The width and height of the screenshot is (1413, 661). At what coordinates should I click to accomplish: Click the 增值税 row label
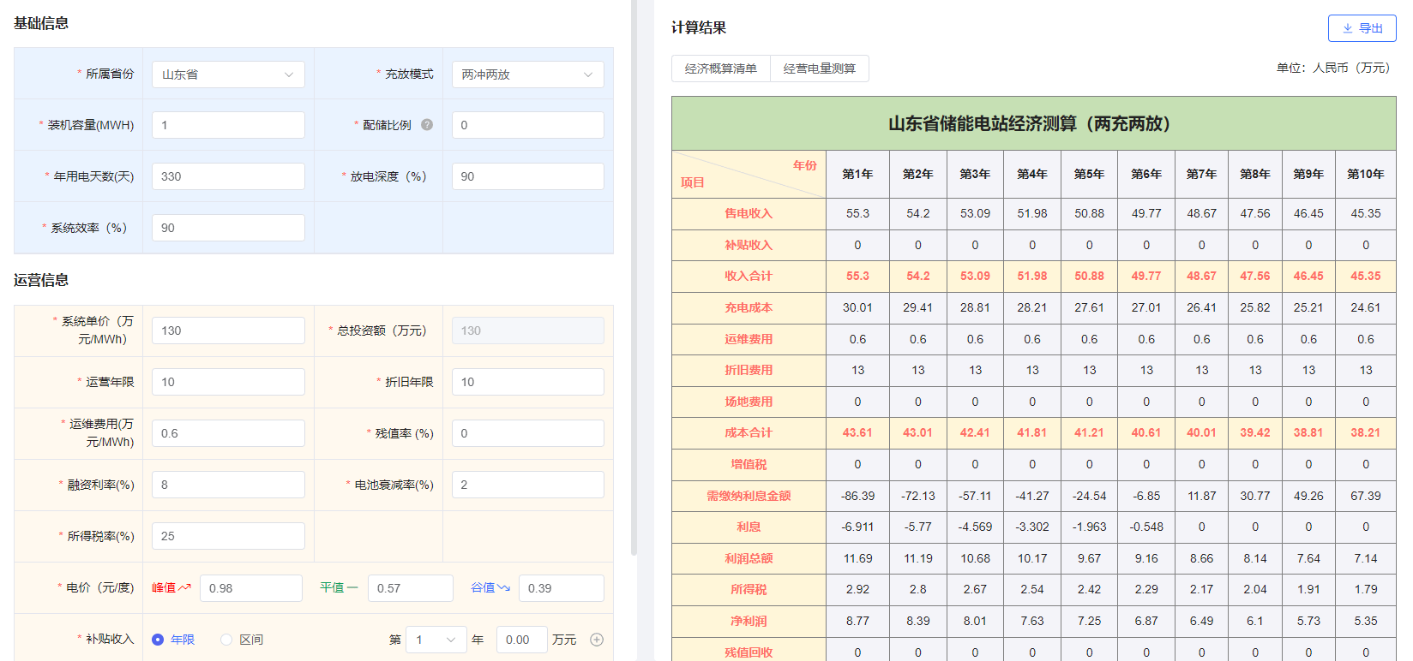tap(749, 464)
